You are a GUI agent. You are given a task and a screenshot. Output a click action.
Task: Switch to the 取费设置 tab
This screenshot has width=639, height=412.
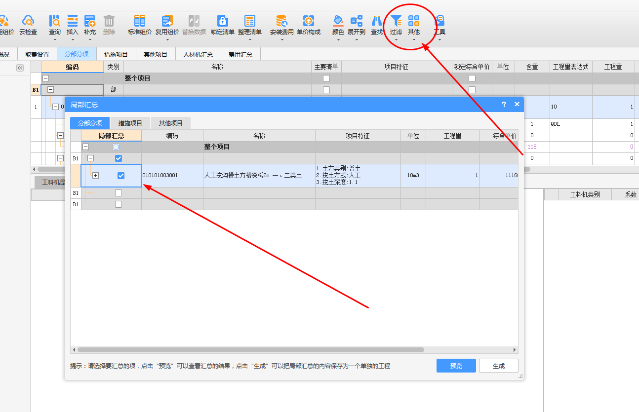pyautogui.click(x=37, y=54)
